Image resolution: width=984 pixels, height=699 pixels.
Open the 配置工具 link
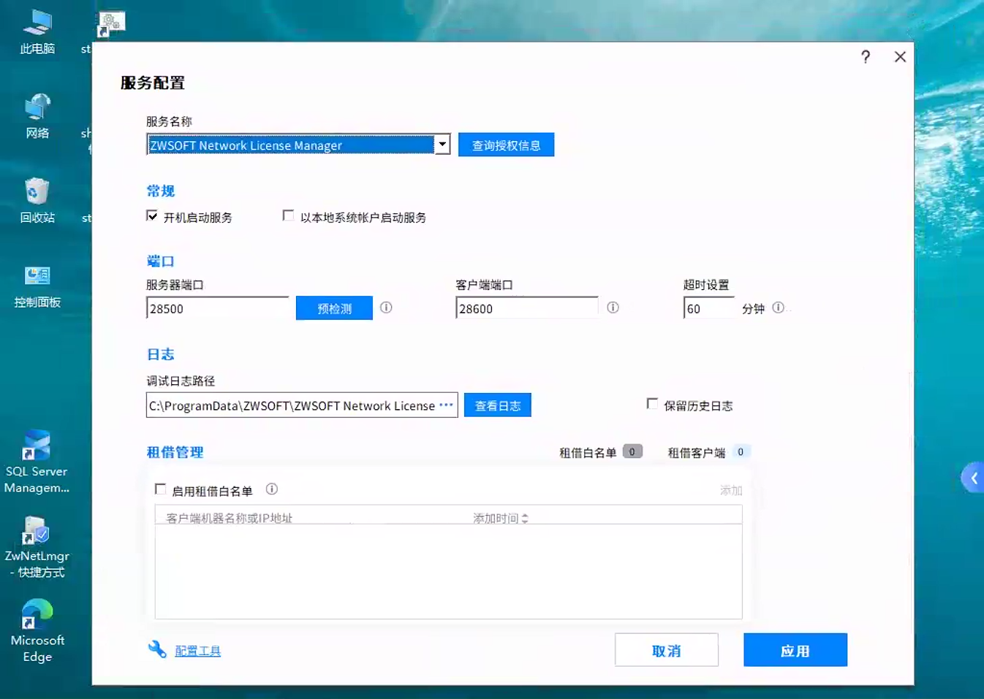click(x=197, y=651)
